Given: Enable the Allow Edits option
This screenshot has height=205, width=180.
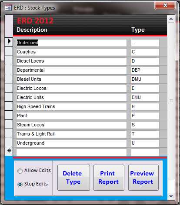Looking at the screenshot, I should tap(20, 171).
